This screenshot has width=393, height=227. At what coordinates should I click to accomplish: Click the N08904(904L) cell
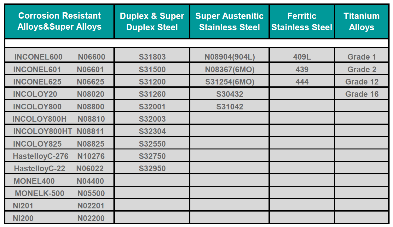229,57
